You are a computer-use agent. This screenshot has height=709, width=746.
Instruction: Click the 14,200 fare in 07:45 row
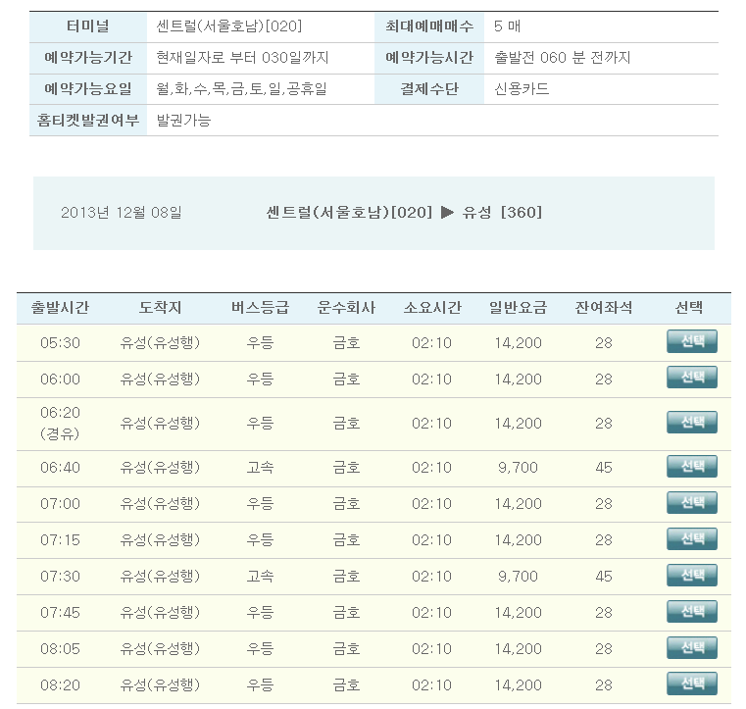pyautogui.click(x=518, y=612)
